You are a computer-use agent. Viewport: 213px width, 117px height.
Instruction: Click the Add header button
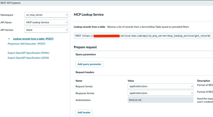84,113
